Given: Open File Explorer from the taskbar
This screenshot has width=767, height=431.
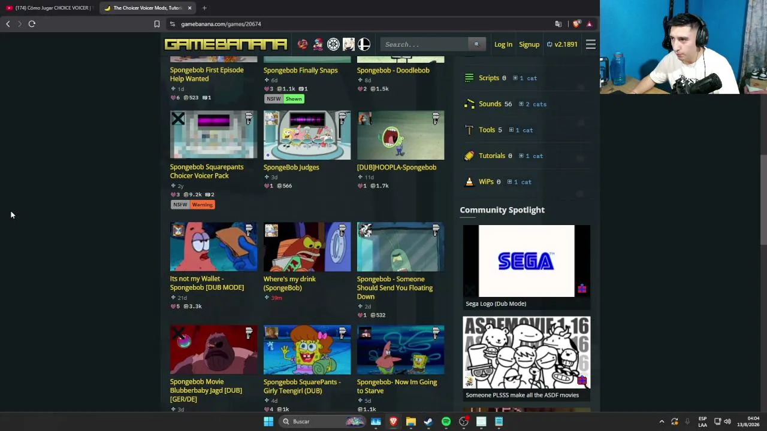Looking at the screenshot, I should [x=410, y=421].
